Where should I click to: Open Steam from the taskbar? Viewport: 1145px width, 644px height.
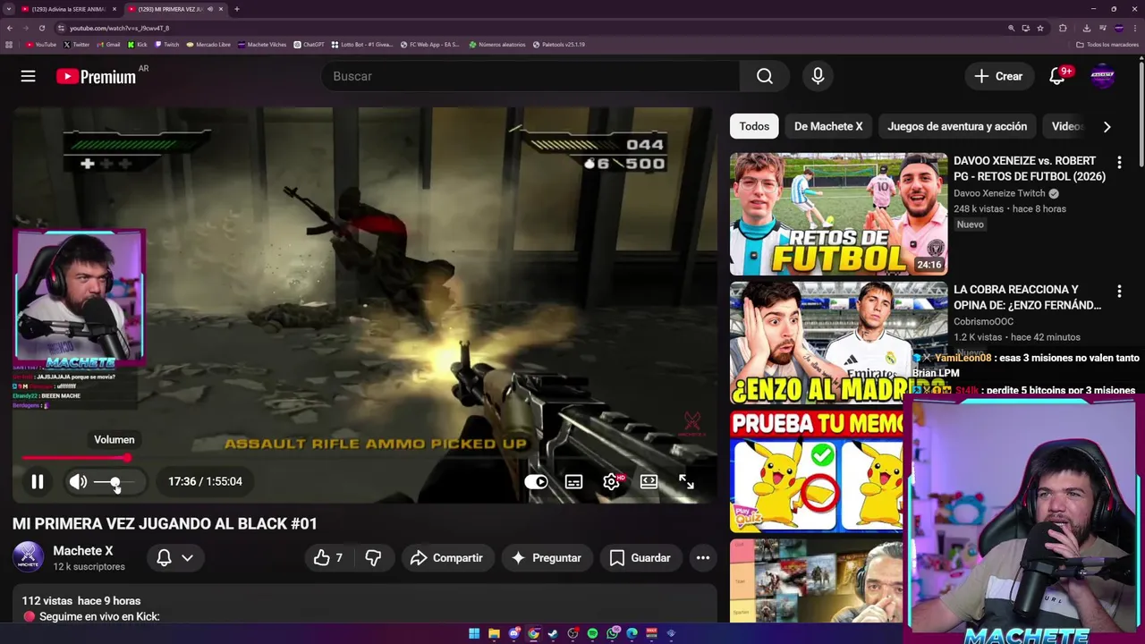pyautogui.click(x=553, y=633)
